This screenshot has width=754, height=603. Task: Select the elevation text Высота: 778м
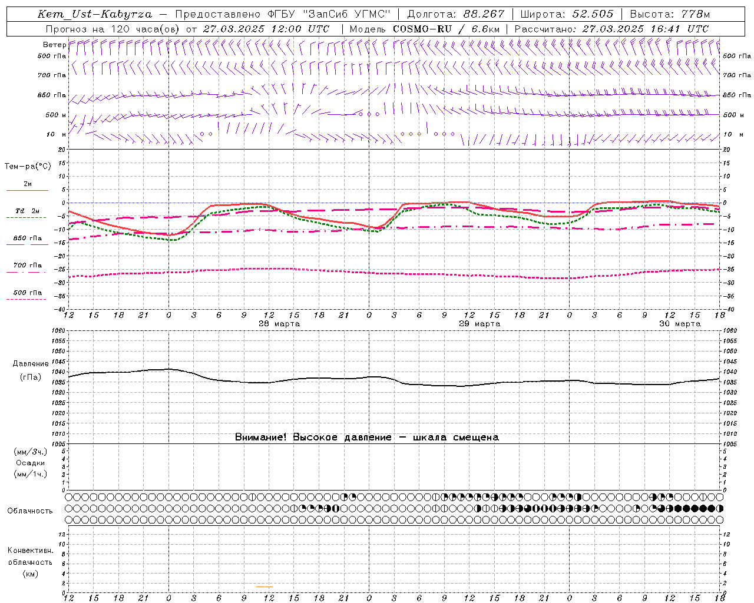(670, 14)
